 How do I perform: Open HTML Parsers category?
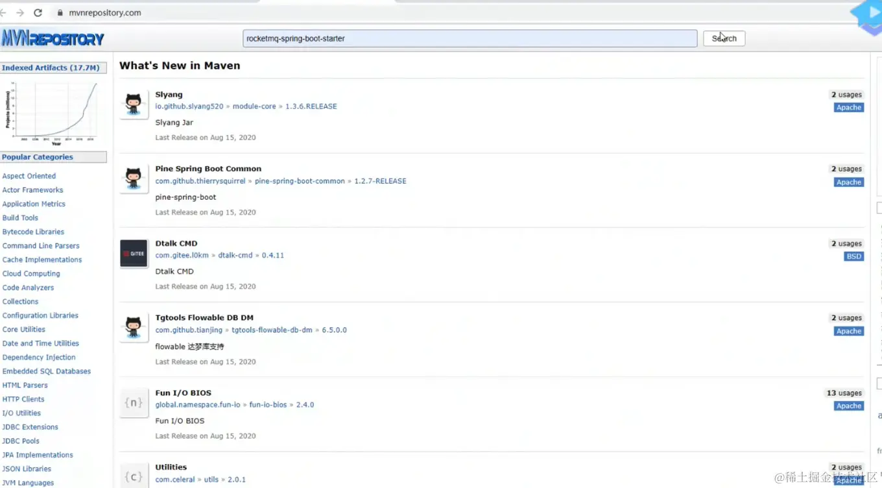tap(25, 385)
